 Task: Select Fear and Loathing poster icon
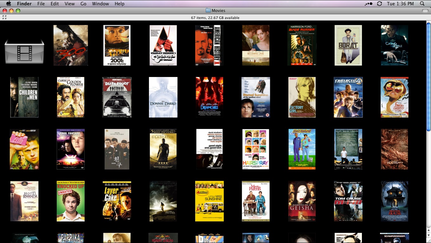coord(395,97)
